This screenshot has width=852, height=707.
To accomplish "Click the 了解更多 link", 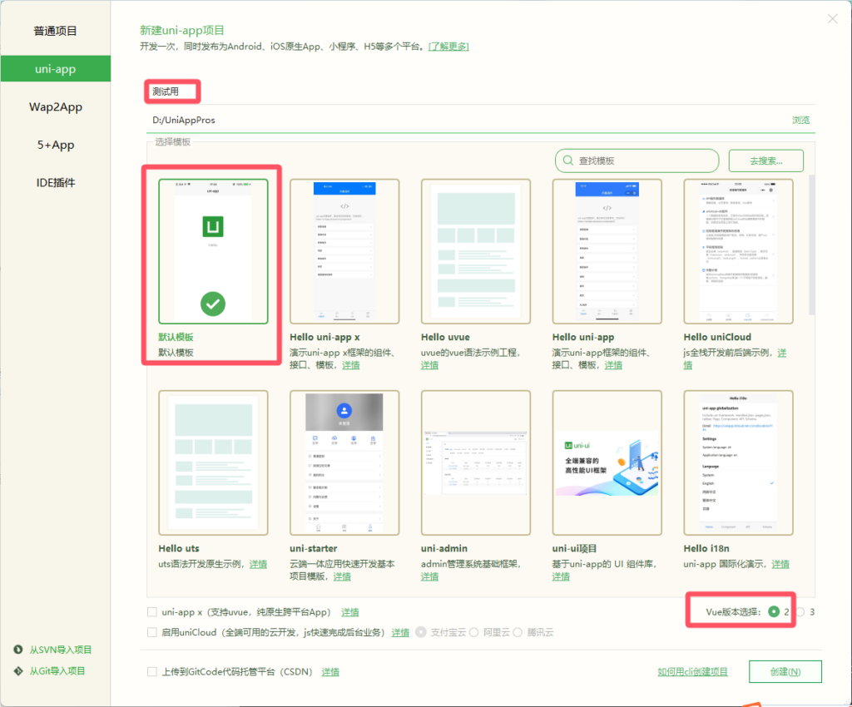I will [448, 47].
